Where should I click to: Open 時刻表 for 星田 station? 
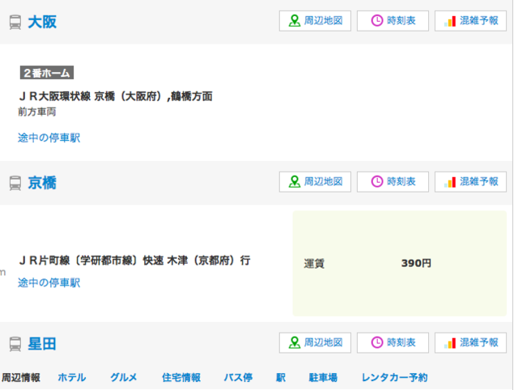pos(393,342)
